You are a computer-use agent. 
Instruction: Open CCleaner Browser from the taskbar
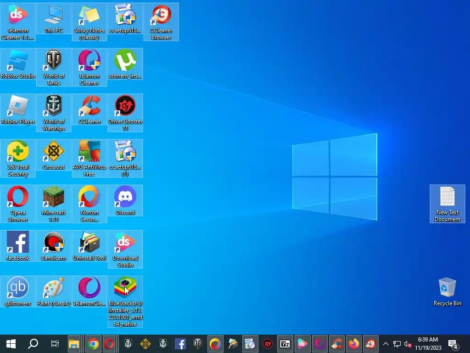click(371, 344)
